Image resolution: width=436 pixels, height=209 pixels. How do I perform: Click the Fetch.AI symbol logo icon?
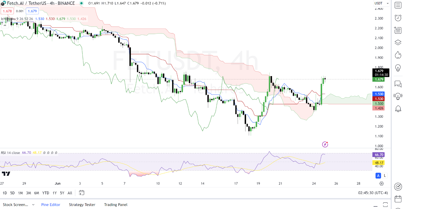tap(3, 3)
